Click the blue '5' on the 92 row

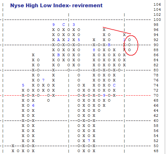(x=79, y=40)
